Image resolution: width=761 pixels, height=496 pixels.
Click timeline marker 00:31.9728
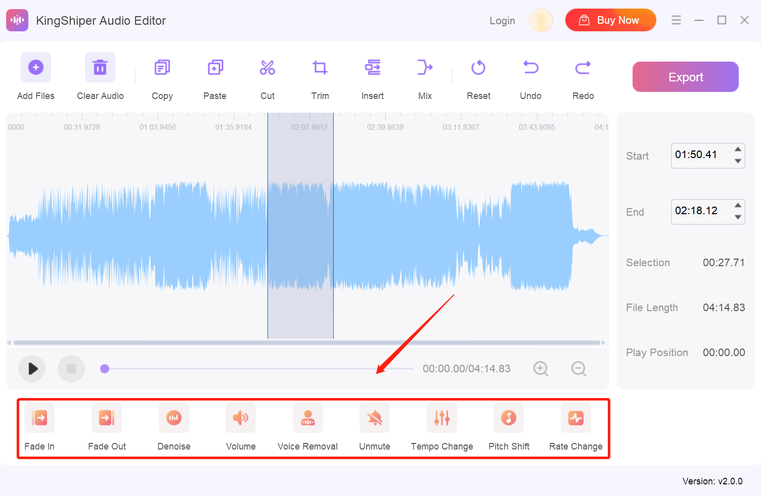point(82,127)
